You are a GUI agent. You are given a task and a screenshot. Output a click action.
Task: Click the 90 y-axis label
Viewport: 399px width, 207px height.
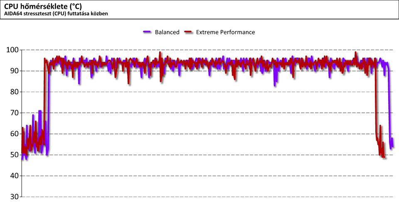[15, 71]
